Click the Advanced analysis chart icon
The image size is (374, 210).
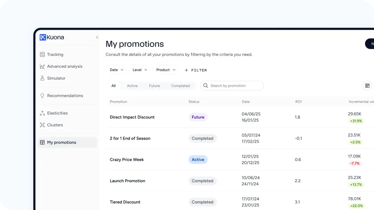[x=42, y=66]
